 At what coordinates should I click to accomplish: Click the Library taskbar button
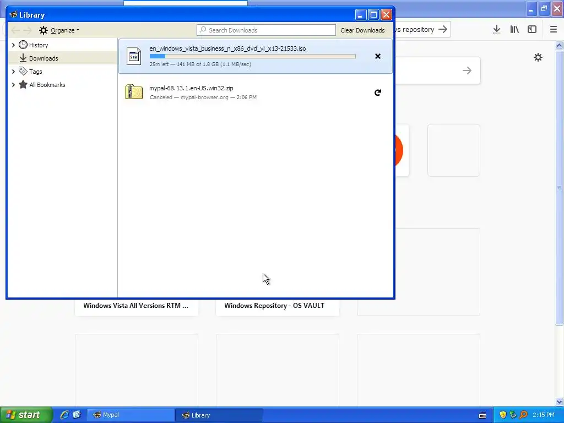point(219,415)
